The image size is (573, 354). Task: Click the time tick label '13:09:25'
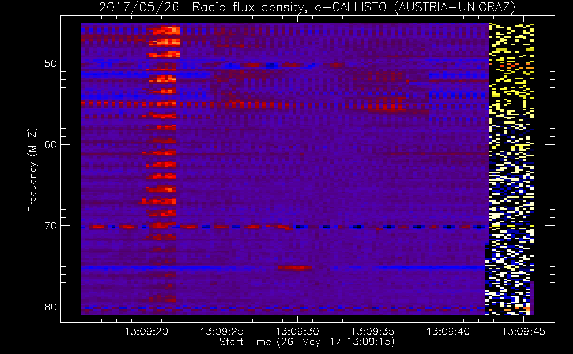(222, 332)
